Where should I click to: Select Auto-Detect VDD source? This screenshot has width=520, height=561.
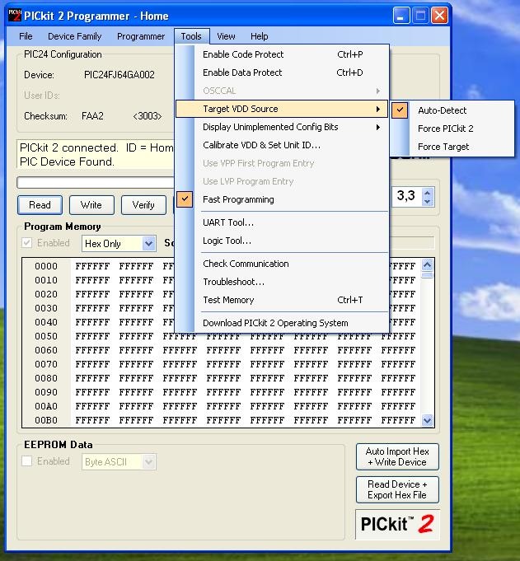tap(452, 110)
